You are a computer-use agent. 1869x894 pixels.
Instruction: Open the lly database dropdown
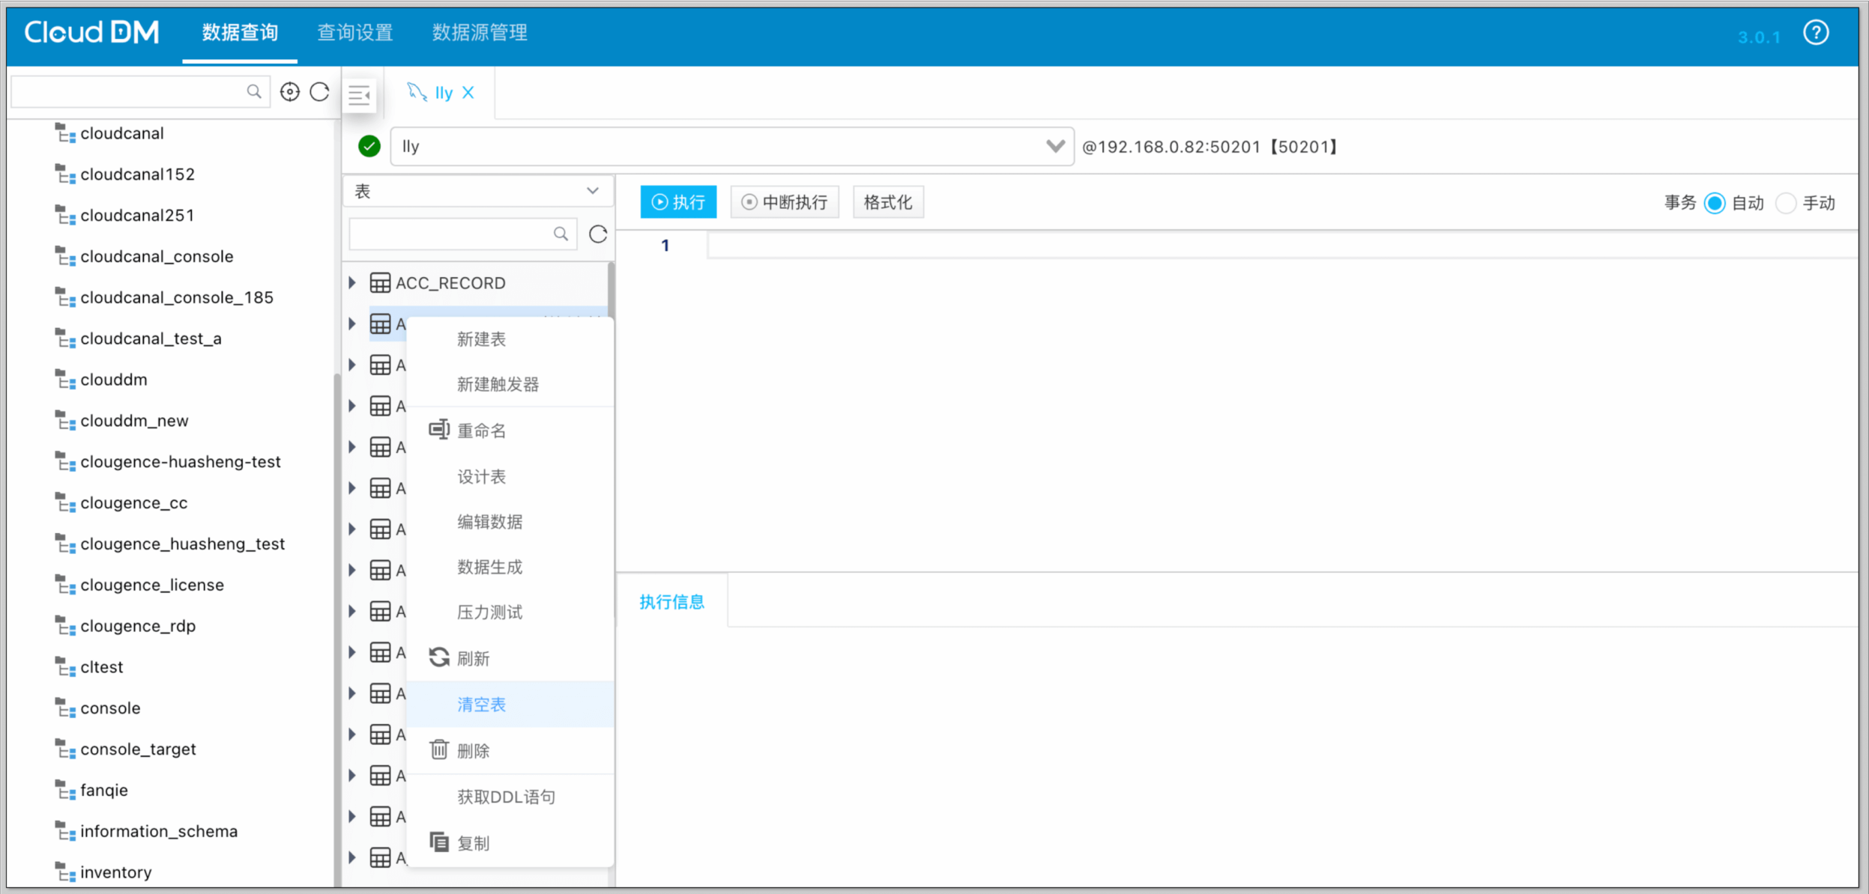tap(1055, 146)
